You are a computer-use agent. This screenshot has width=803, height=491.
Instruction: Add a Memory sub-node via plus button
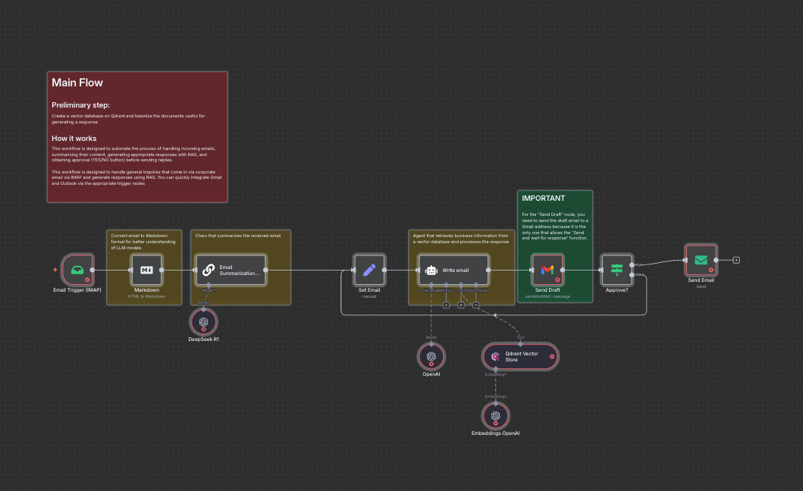[x=446, y=305]
